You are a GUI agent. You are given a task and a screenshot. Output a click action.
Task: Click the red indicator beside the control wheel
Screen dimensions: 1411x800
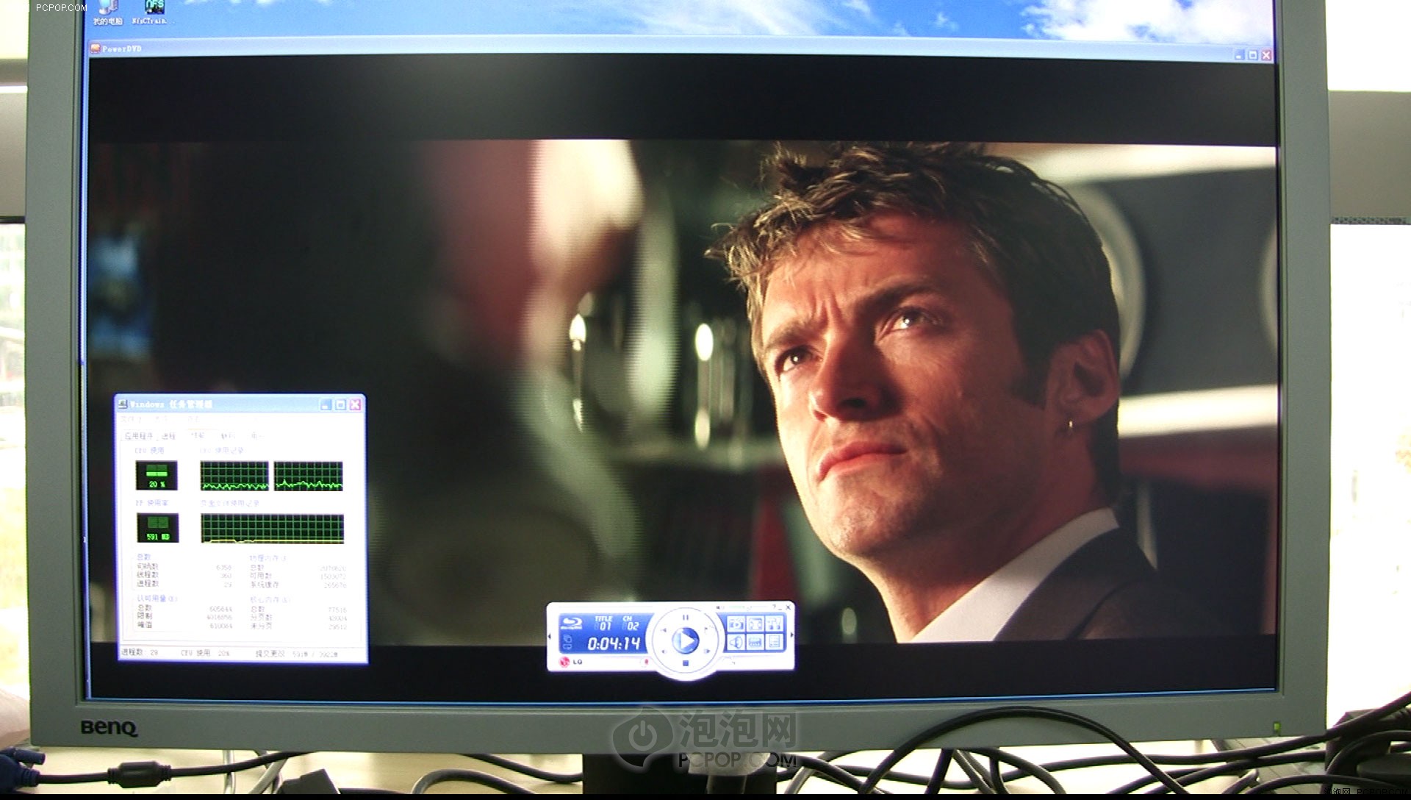click(646, 661)
